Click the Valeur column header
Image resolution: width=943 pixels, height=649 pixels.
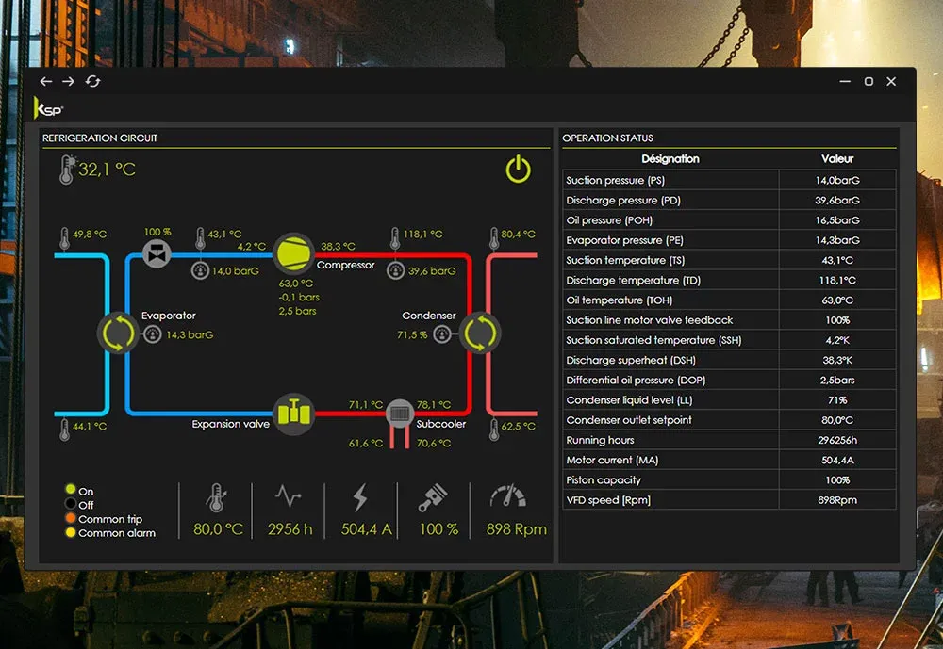[836, 159]
